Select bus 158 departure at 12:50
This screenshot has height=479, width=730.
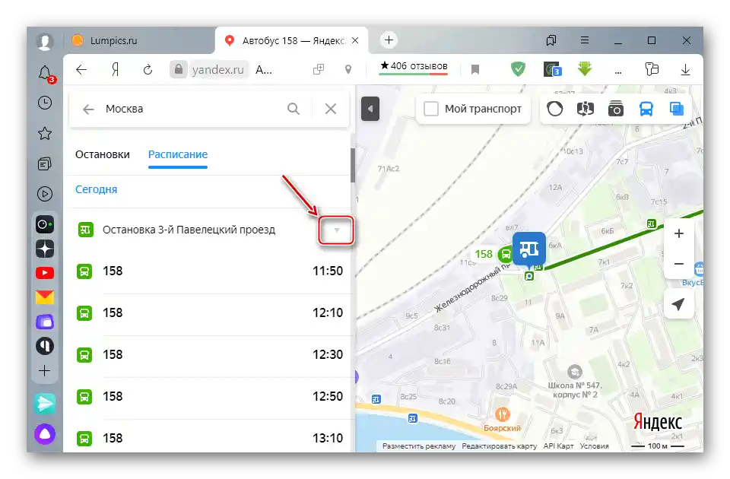210,397
